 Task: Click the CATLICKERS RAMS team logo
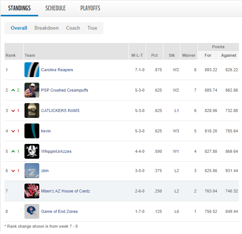[32, 111]
